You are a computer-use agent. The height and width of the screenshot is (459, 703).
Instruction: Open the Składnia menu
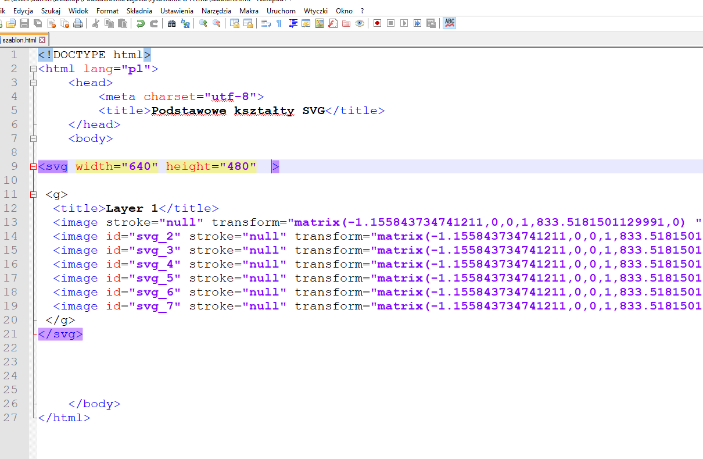point(139,10)
